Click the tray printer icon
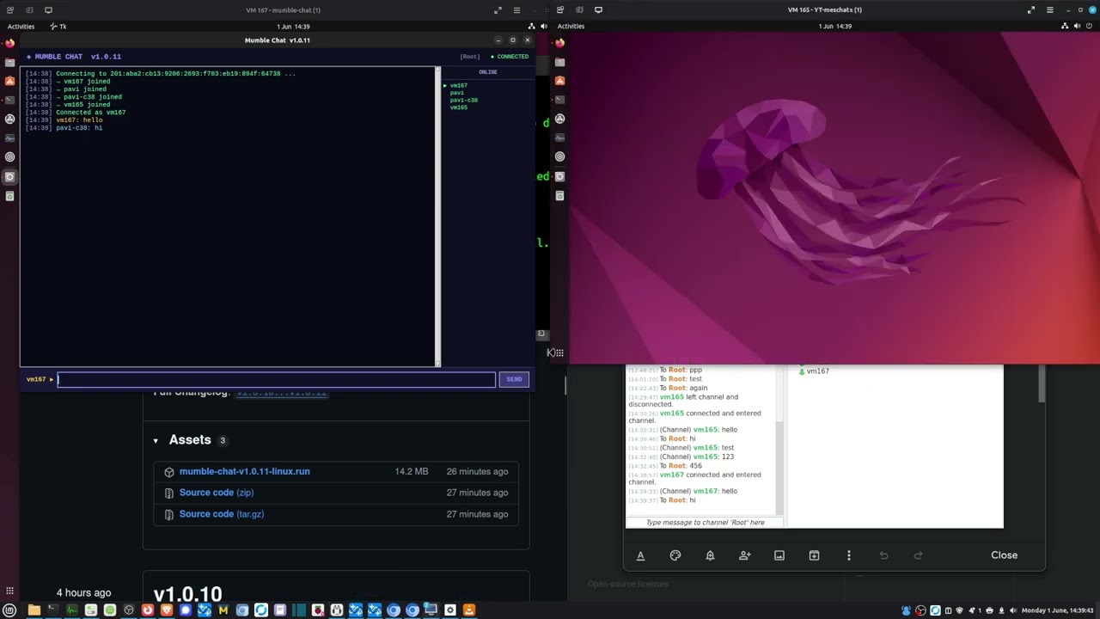1100x619 pixels. [987, 610]
